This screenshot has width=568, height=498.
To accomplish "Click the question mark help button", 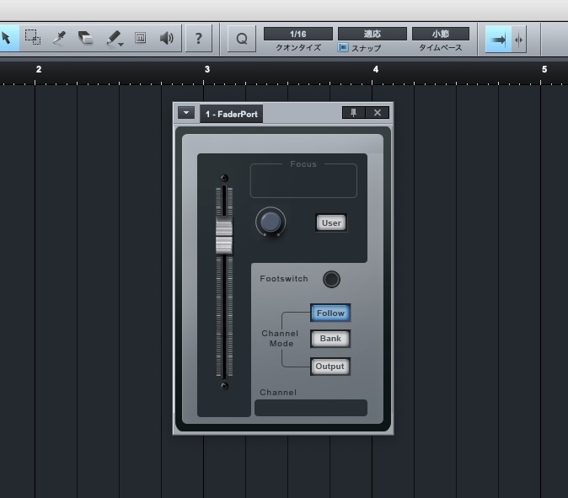I will coord(199,38).
